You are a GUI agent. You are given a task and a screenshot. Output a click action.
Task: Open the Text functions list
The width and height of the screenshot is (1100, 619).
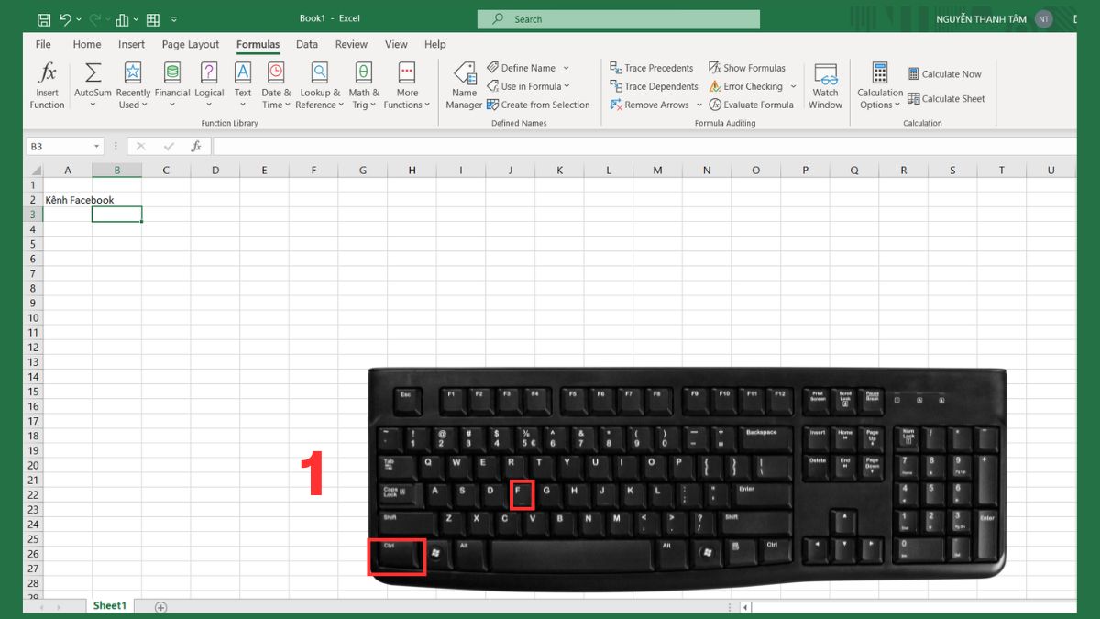click(243, 86)
